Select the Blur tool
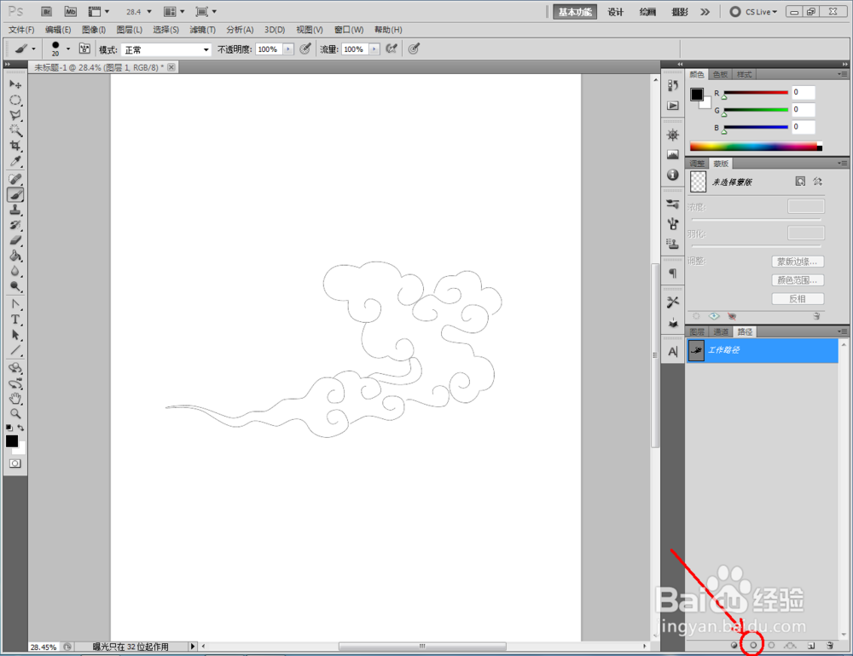Viewport: 853px width, 656px height. pos(15,271)
